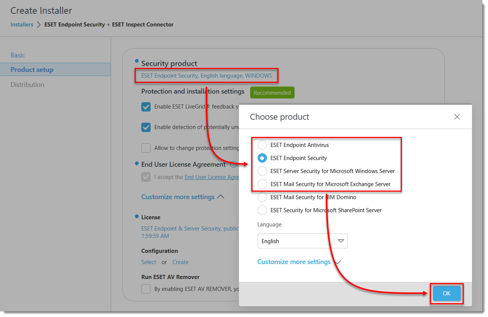Collapse Customize more settings on the page
The height and width of the screenshot is (317, 488).
183,197
